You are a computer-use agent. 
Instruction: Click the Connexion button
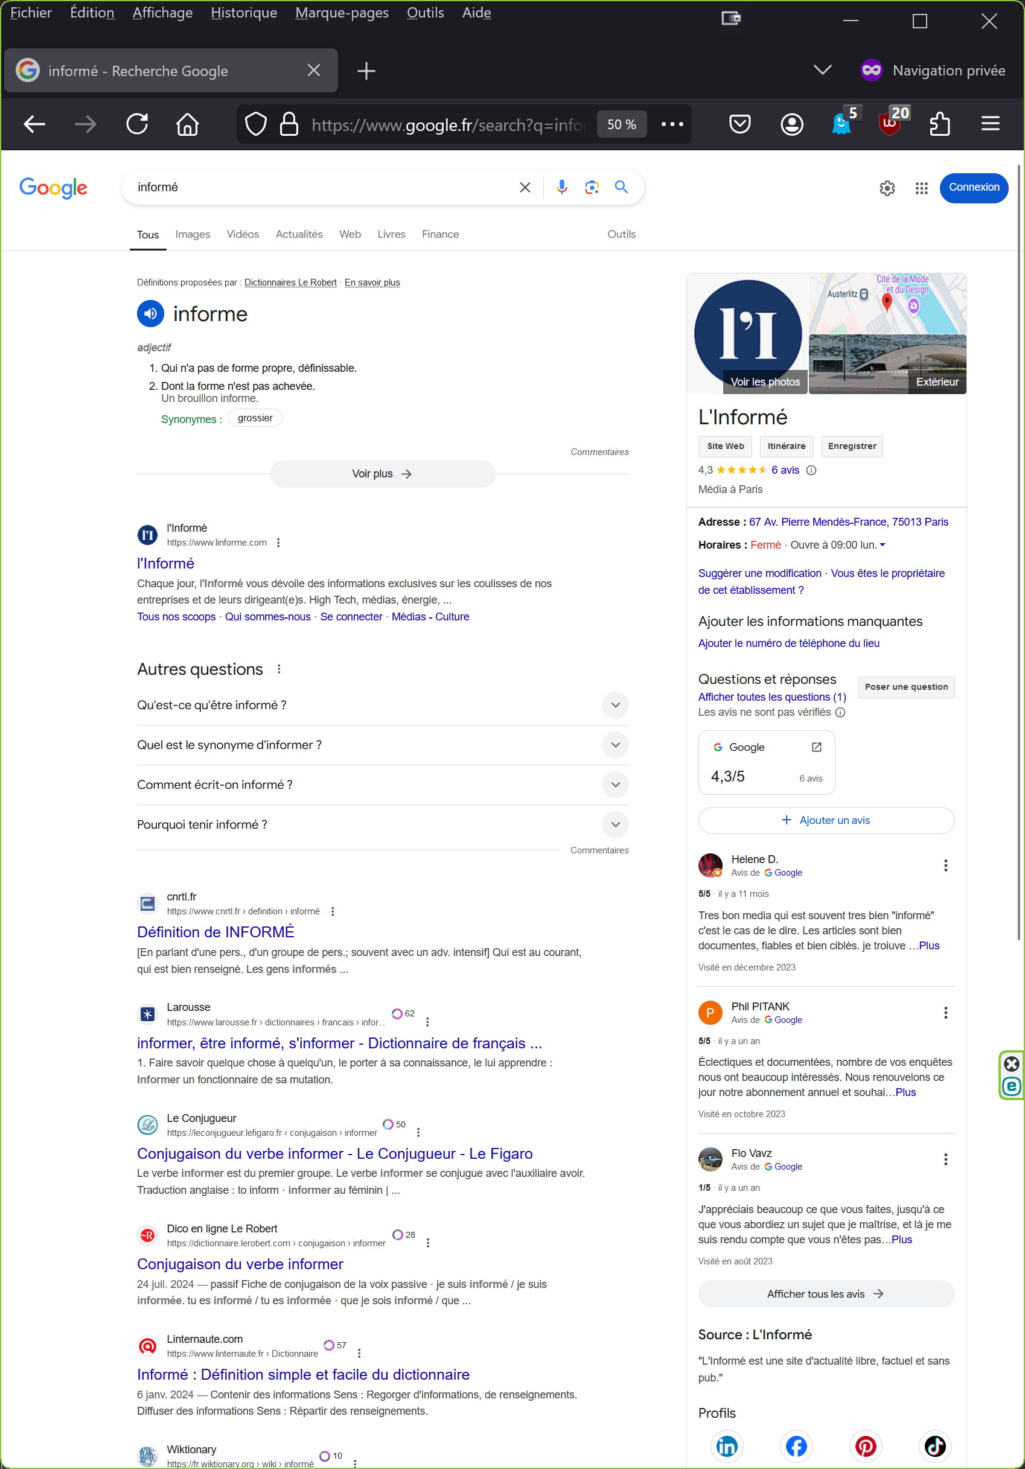tap(973, 188)
